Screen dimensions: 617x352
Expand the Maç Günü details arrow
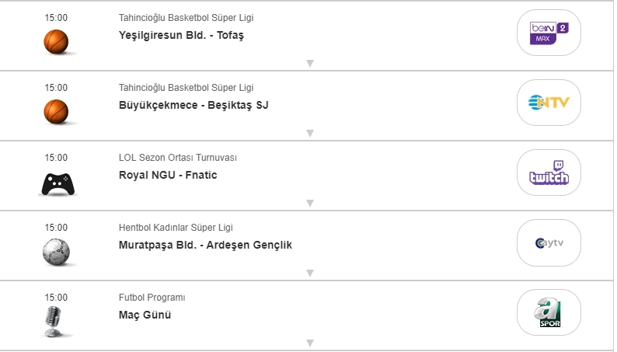pyautogui.click(x=309, y=343)
